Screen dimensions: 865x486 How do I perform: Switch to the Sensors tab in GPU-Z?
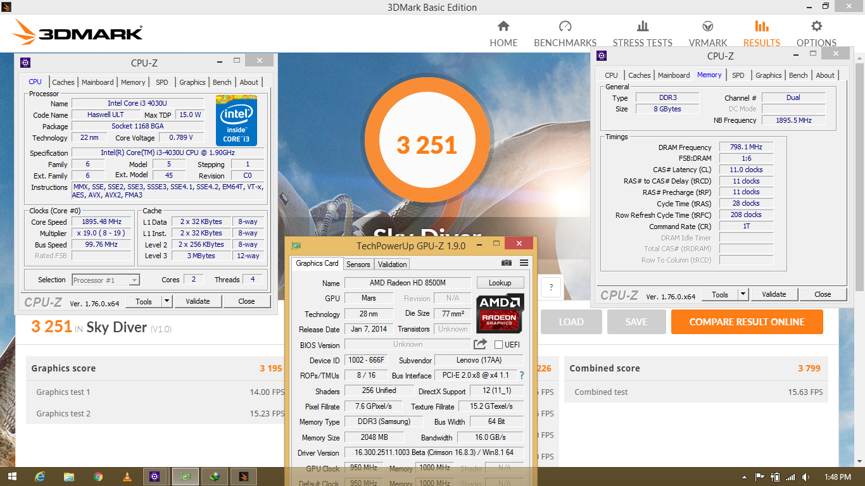click(x=358, y=264)
